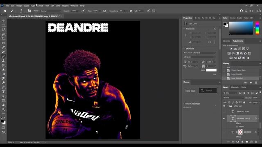262x147 pixels.
Task: Show the PHOENIX SUNS layer visibility box
Action: [224, 111]
